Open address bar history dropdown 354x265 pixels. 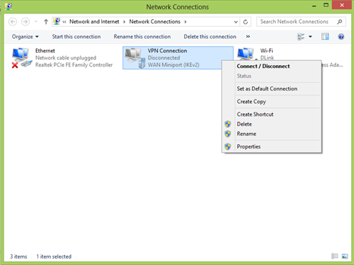coord(236,22)
